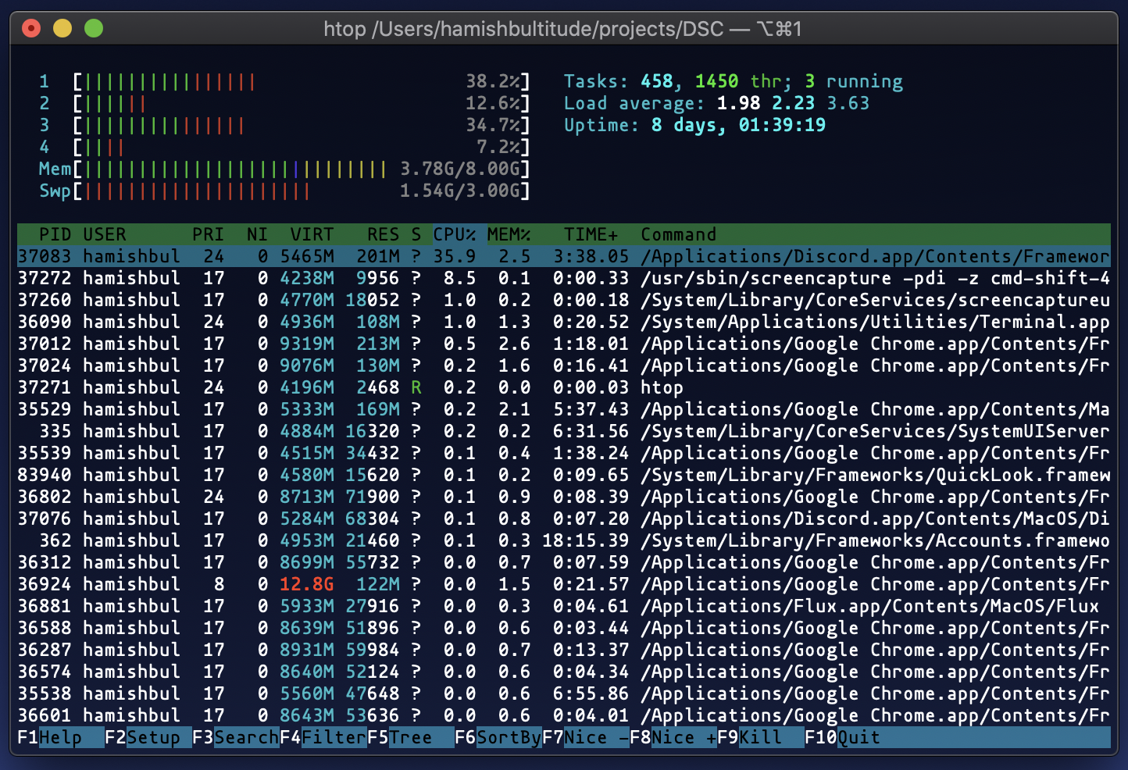Click the Command column header
Viewport: 1128px width, 770px height.
point(678,234)
